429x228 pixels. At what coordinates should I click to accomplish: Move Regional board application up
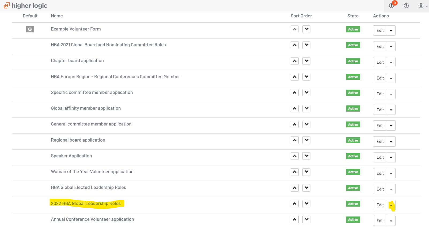pyautogui.click(x=295, y=140)
